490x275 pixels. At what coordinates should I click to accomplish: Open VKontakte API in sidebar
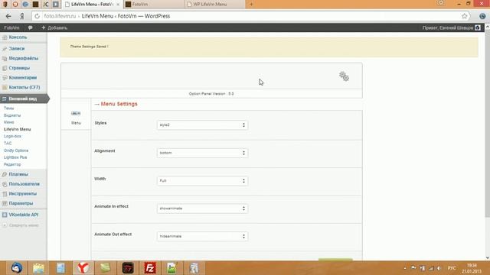24,215
